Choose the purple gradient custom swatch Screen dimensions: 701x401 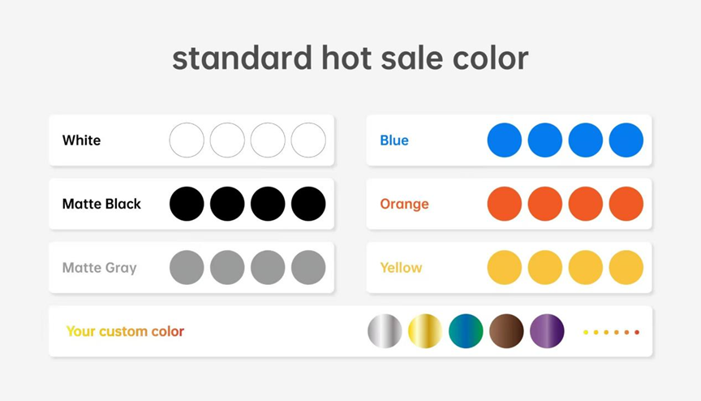[x=547, y=331]
